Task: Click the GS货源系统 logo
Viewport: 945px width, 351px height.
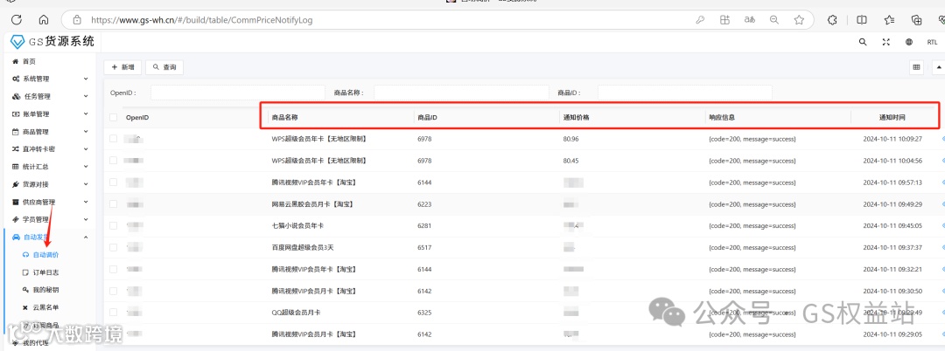Action: (x=52, y=41)
